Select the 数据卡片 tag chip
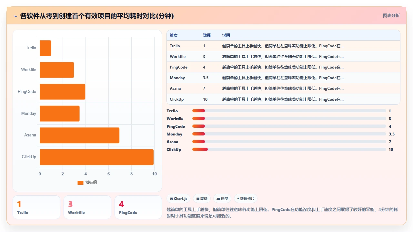The image size is (413, 232). point(246,199)
